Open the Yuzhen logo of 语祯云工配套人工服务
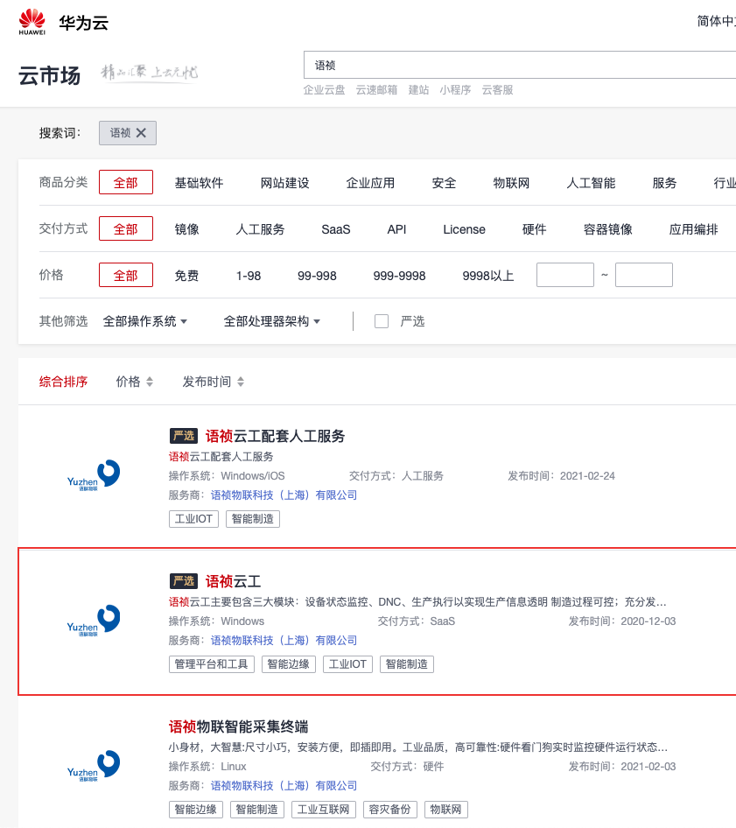 pos(94,474)
